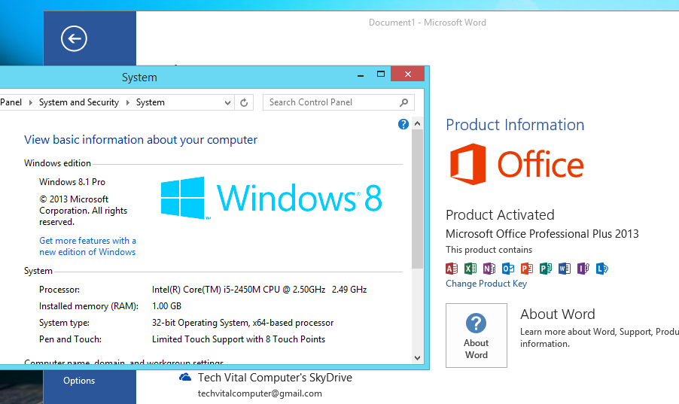Click the System window title text
679x404 pixels.
tap(139, 77)
